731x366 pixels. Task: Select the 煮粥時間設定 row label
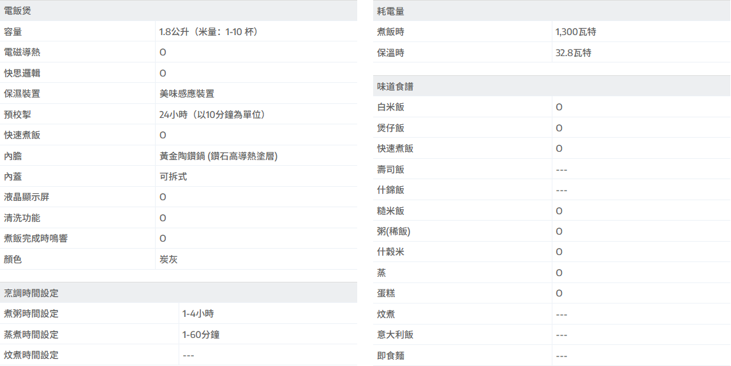(x=31, y=314)
